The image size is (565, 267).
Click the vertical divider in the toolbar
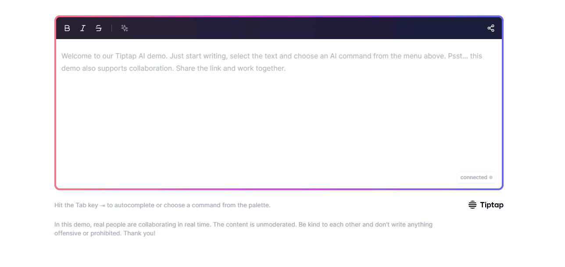coord(111,28)
